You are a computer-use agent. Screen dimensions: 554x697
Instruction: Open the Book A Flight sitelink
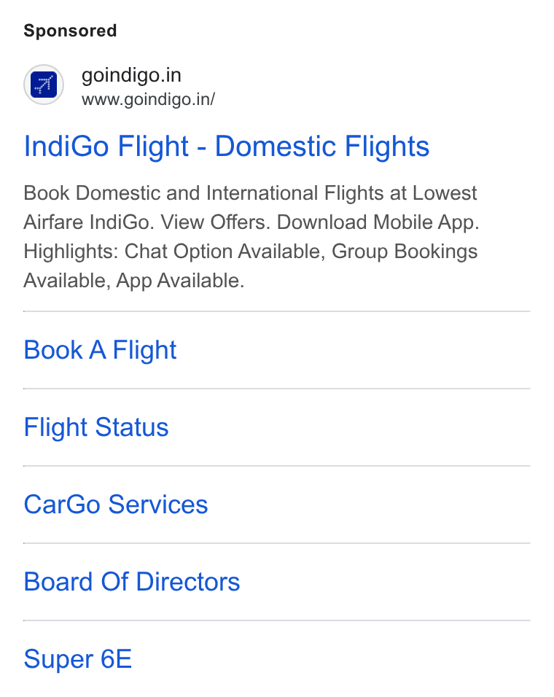(100, 350)
